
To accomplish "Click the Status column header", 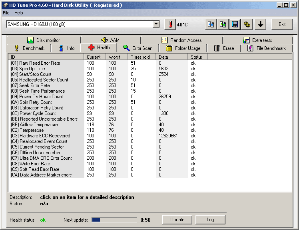I will pos(198,57).
